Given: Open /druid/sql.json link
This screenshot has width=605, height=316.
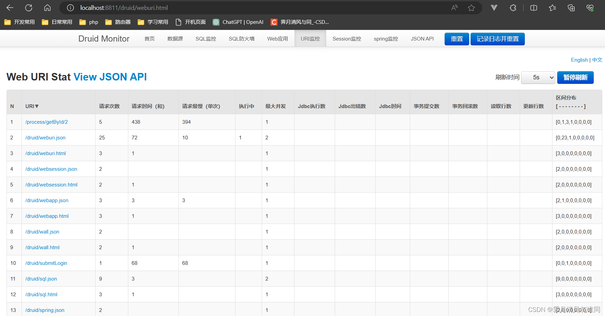Looking at the screenshot, I should click(41, 279).
